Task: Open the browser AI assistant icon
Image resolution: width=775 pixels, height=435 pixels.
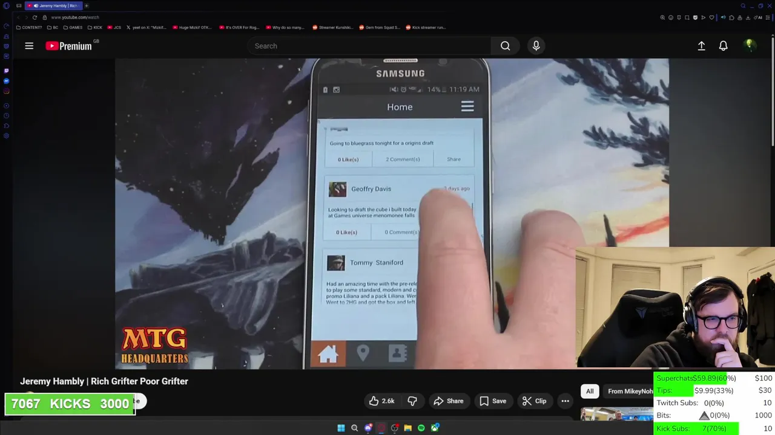Action: pyautogui.click(x=759, y=18)
